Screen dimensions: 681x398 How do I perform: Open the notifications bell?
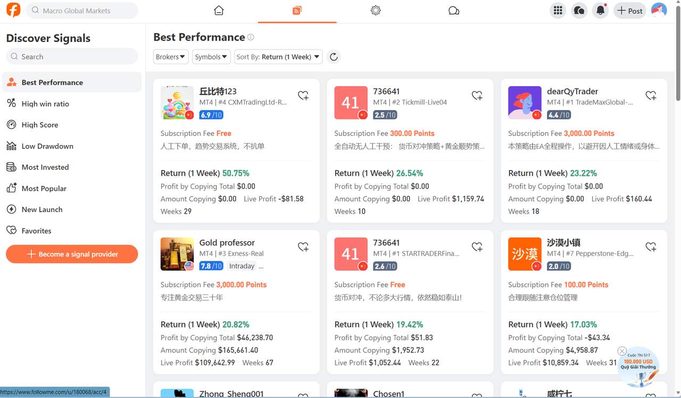coord(600,10)
